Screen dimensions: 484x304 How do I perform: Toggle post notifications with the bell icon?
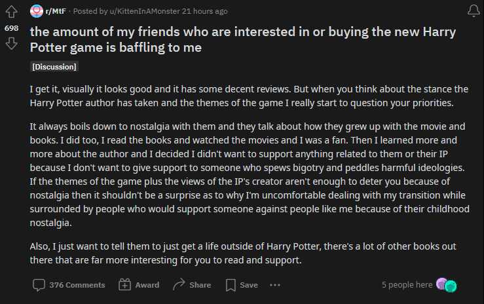pos(474,10)
